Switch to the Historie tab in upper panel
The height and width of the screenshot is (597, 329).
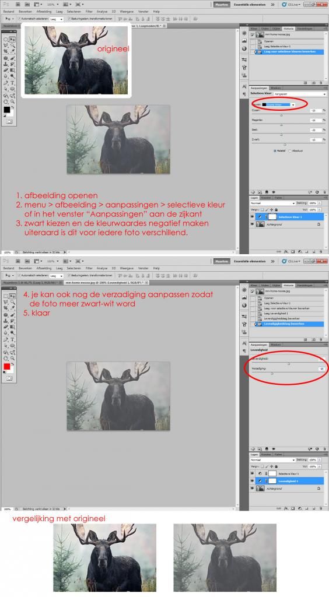[x=289, y=29]
